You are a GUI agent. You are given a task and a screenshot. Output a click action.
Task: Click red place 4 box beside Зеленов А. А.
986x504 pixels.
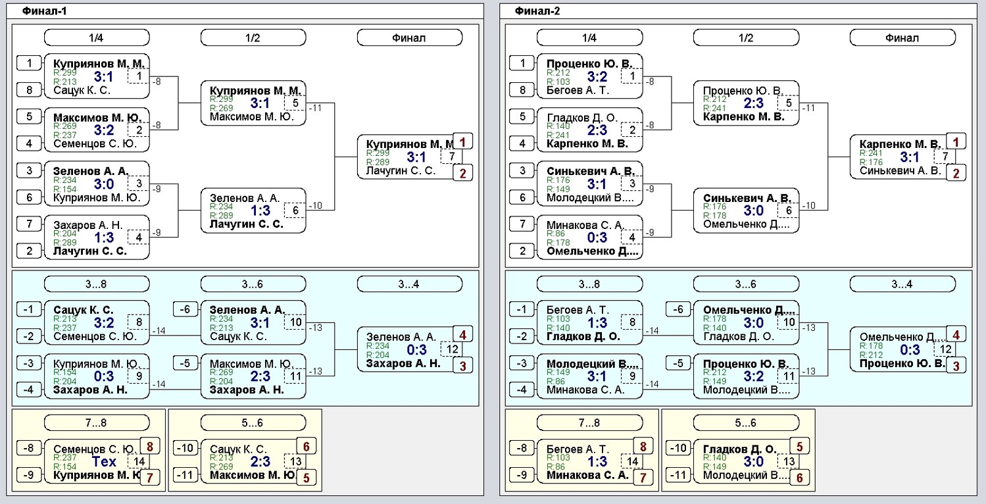(x=462, y=334)
